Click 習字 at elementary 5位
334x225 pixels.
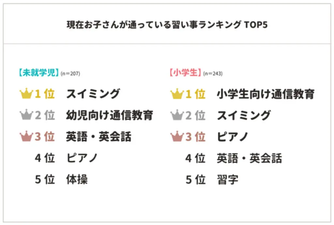pyautogui.click(x=228, y=180)
